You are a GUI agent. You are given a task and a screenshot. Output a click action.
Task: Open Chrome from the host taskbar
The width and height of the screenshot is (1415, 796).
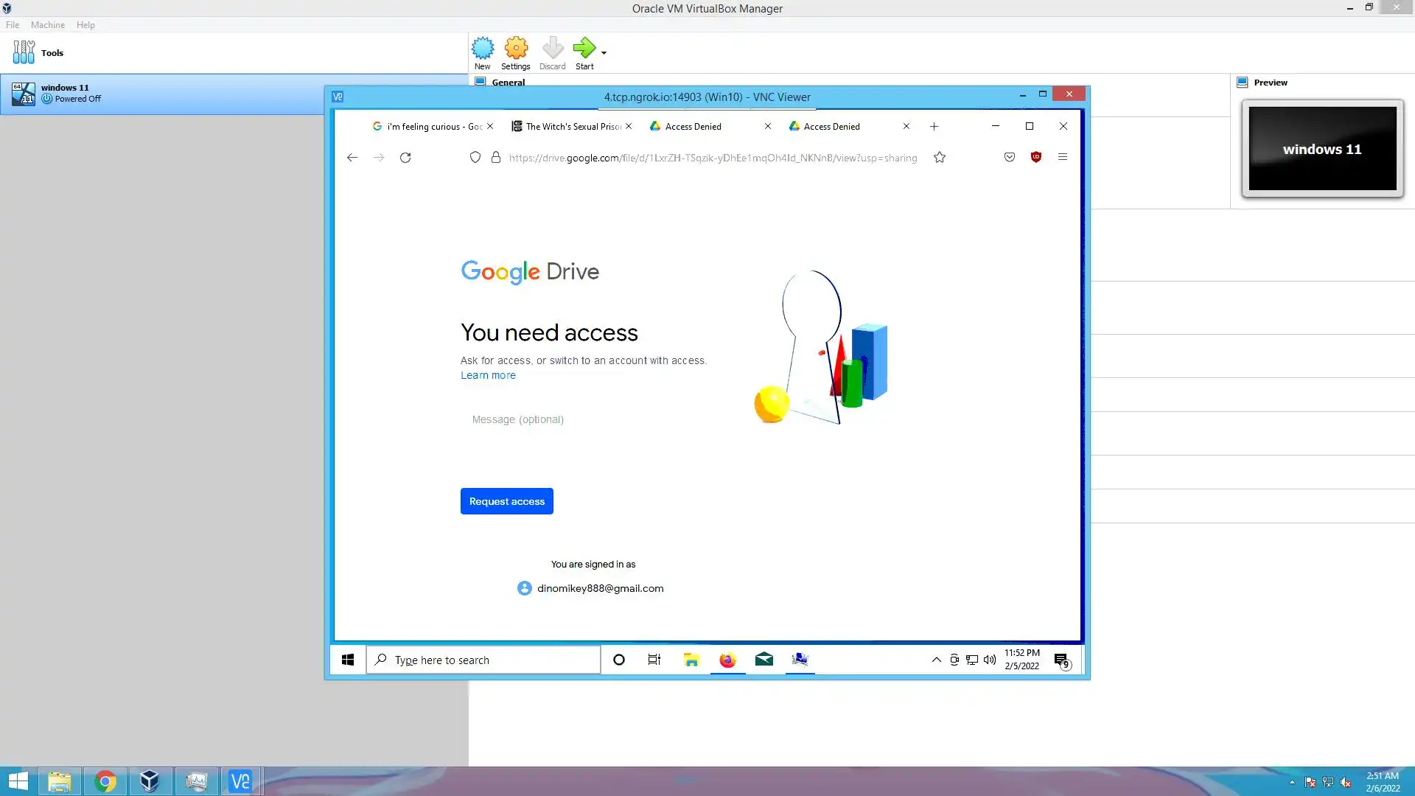click(x=105, y=781)
